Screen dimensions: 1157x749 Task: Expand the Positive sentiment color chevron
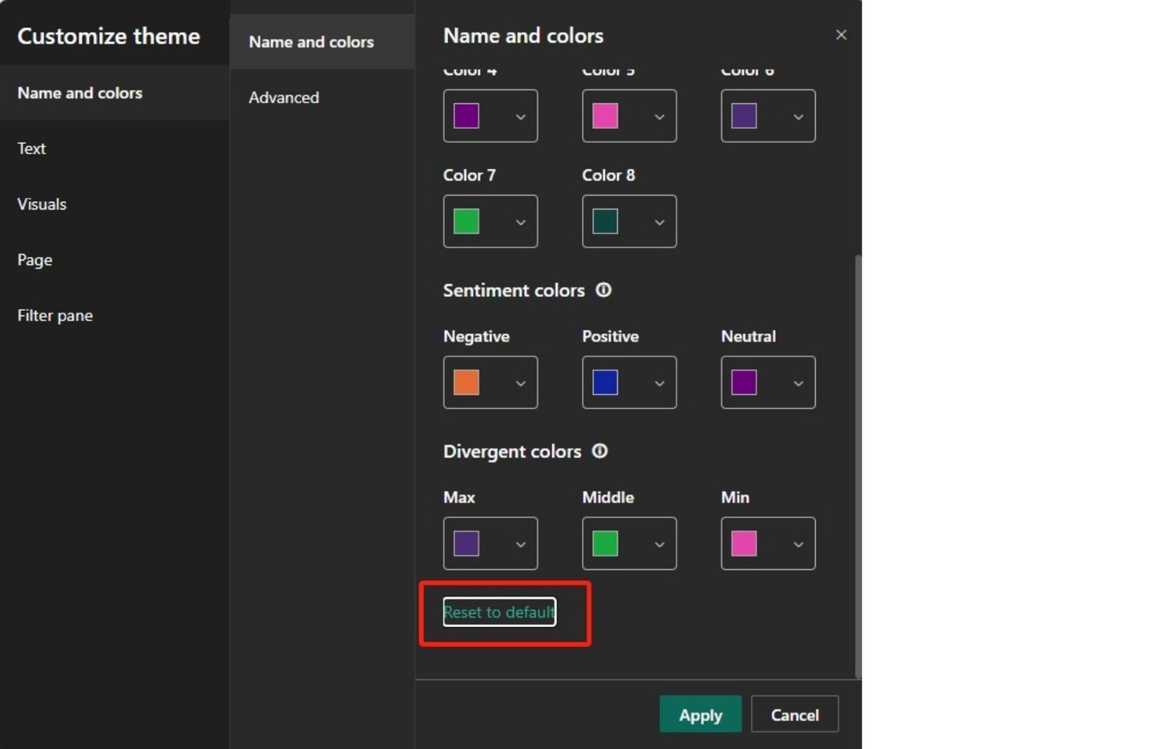660,383
